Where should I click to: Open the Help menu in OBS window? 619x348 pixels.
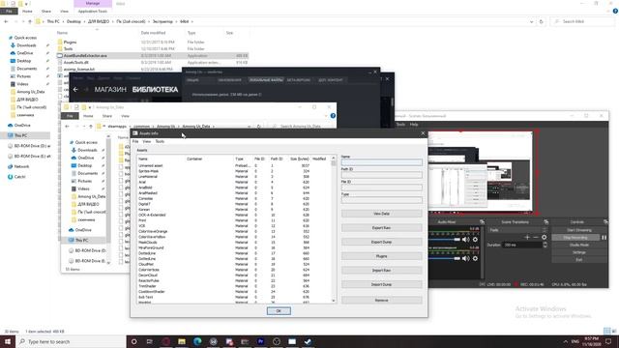pyautogui.click(x=414, y=125)
